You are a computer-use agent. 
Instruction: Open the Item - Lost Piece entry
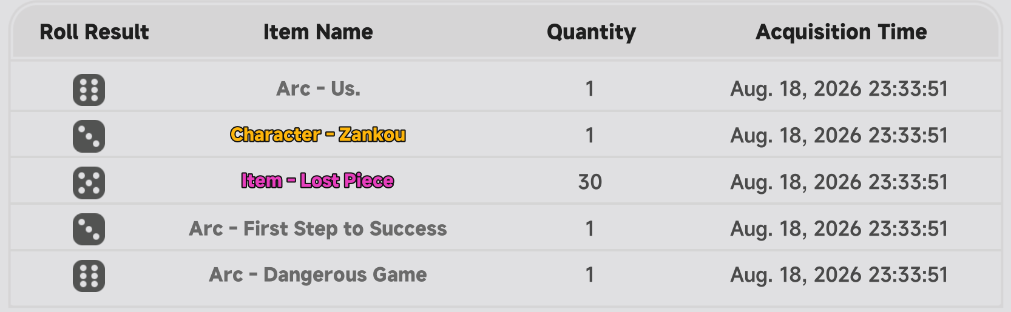pos(318,181)
